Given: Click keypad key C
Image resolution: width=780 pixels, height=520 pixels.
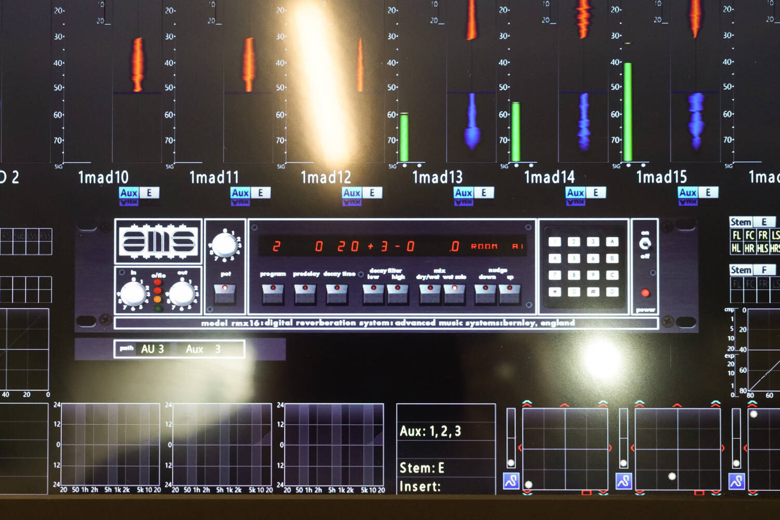Looking at the screenshot, I should pyautogui.click(x=613, y=275).
